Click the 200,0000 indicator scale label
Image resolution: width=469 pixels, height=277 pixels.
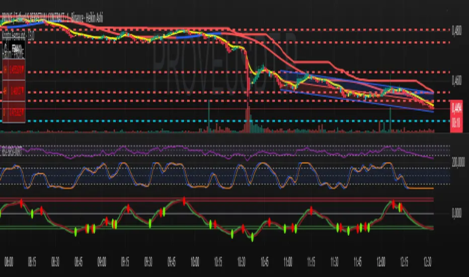(x=458, y=163)
